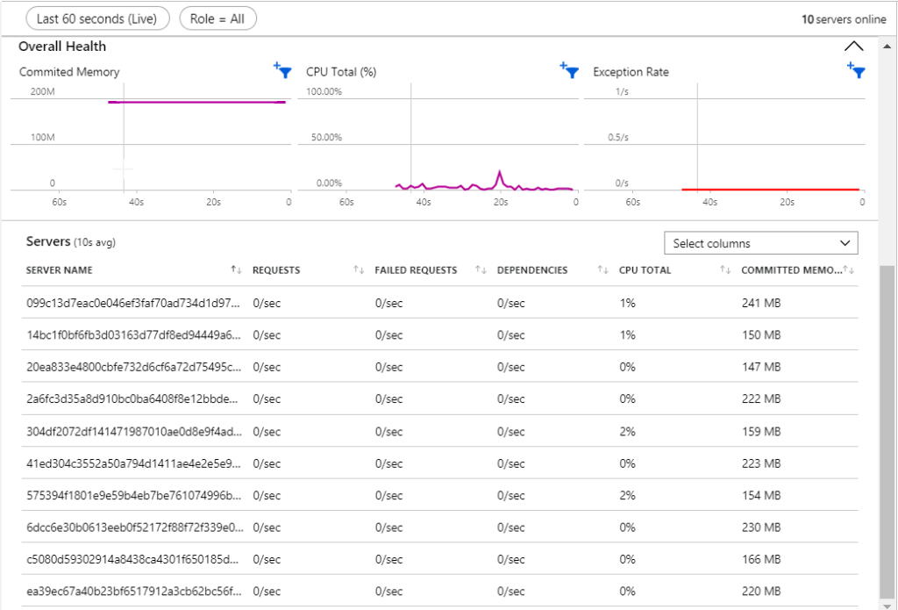The width and height of the screenshot is (898, 610).
Task: Sort by Requests column arrows
Action: [358, 270]
